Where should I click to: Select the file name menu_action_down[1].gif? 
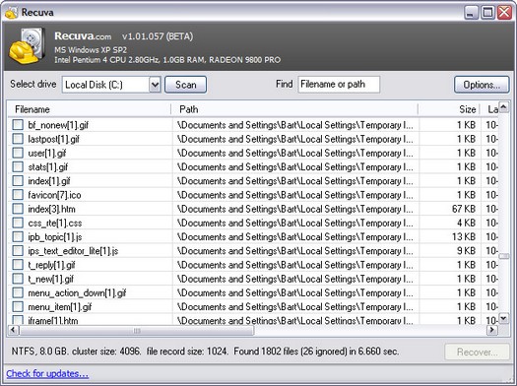coord(77,293)
